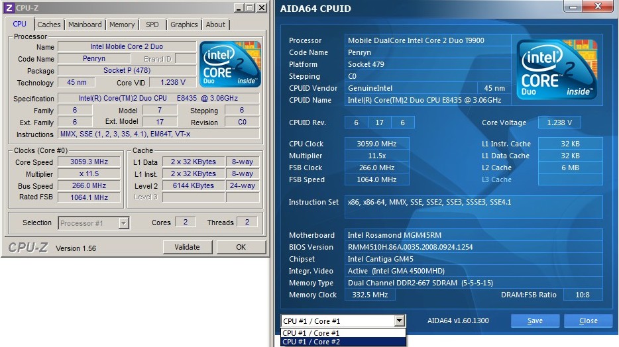Click the Platform value Socket 479
The height and width of the screenshot is (347, 619).
click(428, 64)
